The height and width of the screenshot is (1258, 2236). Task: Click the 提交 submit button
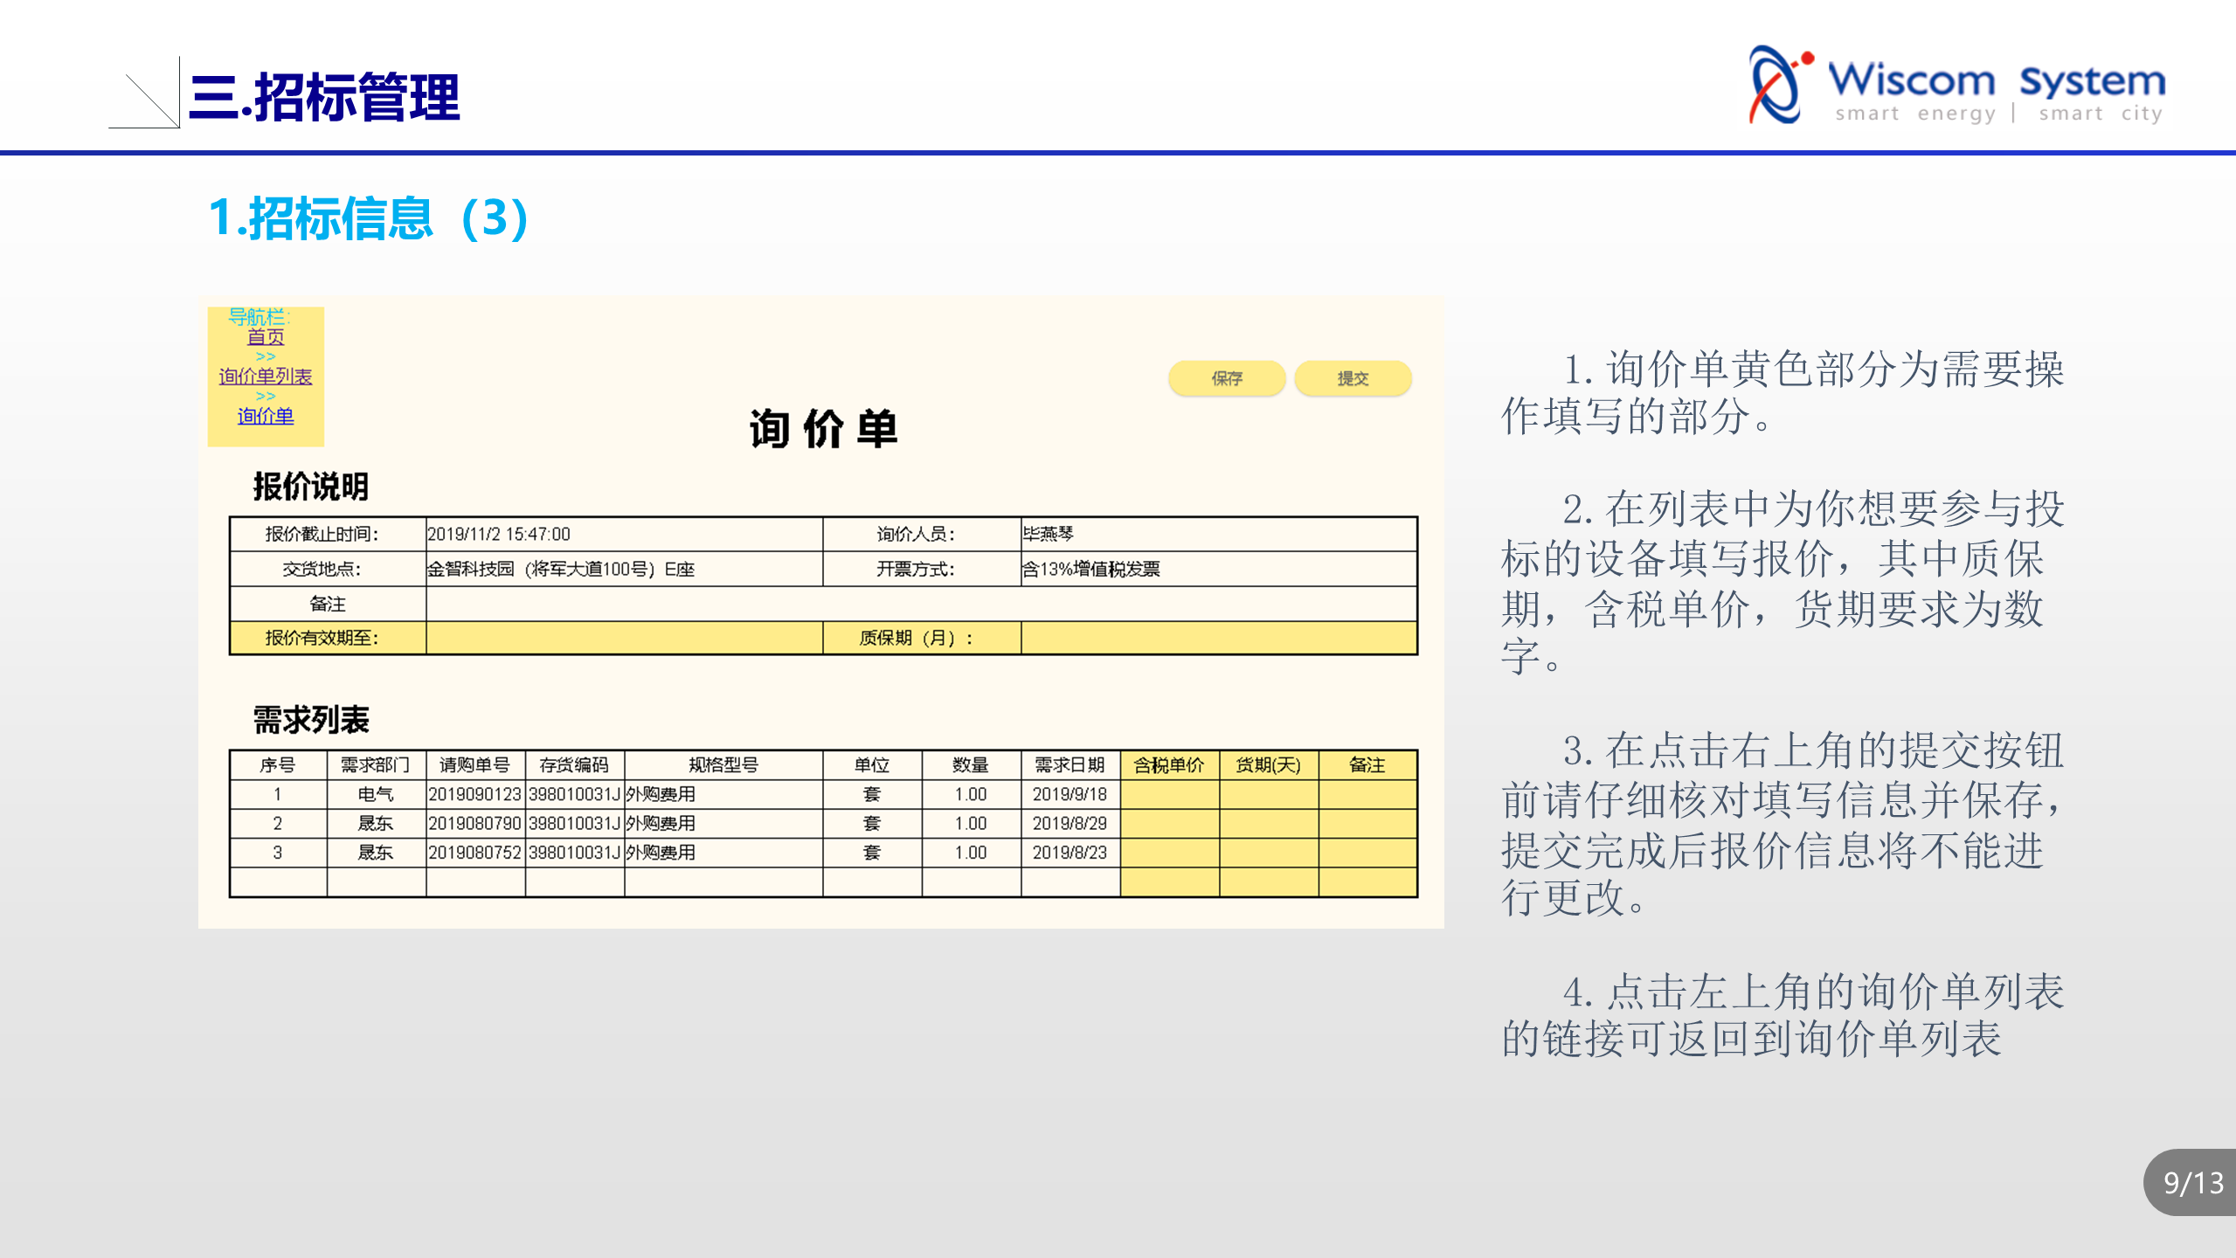click(1352, 378)
